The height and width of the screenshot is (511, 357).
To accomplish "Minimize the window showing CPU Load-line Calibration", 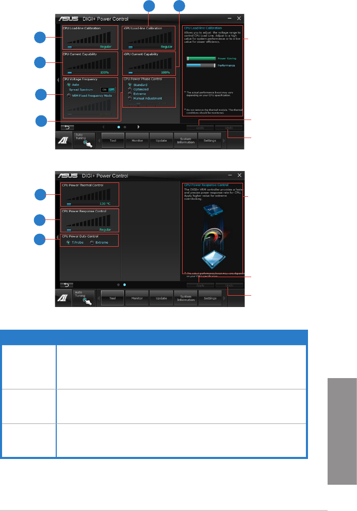I will (230, 19).
